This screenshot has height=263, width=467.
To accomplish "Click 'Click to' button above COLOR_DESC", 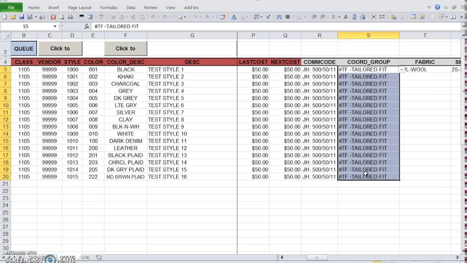I will [126, 48].
